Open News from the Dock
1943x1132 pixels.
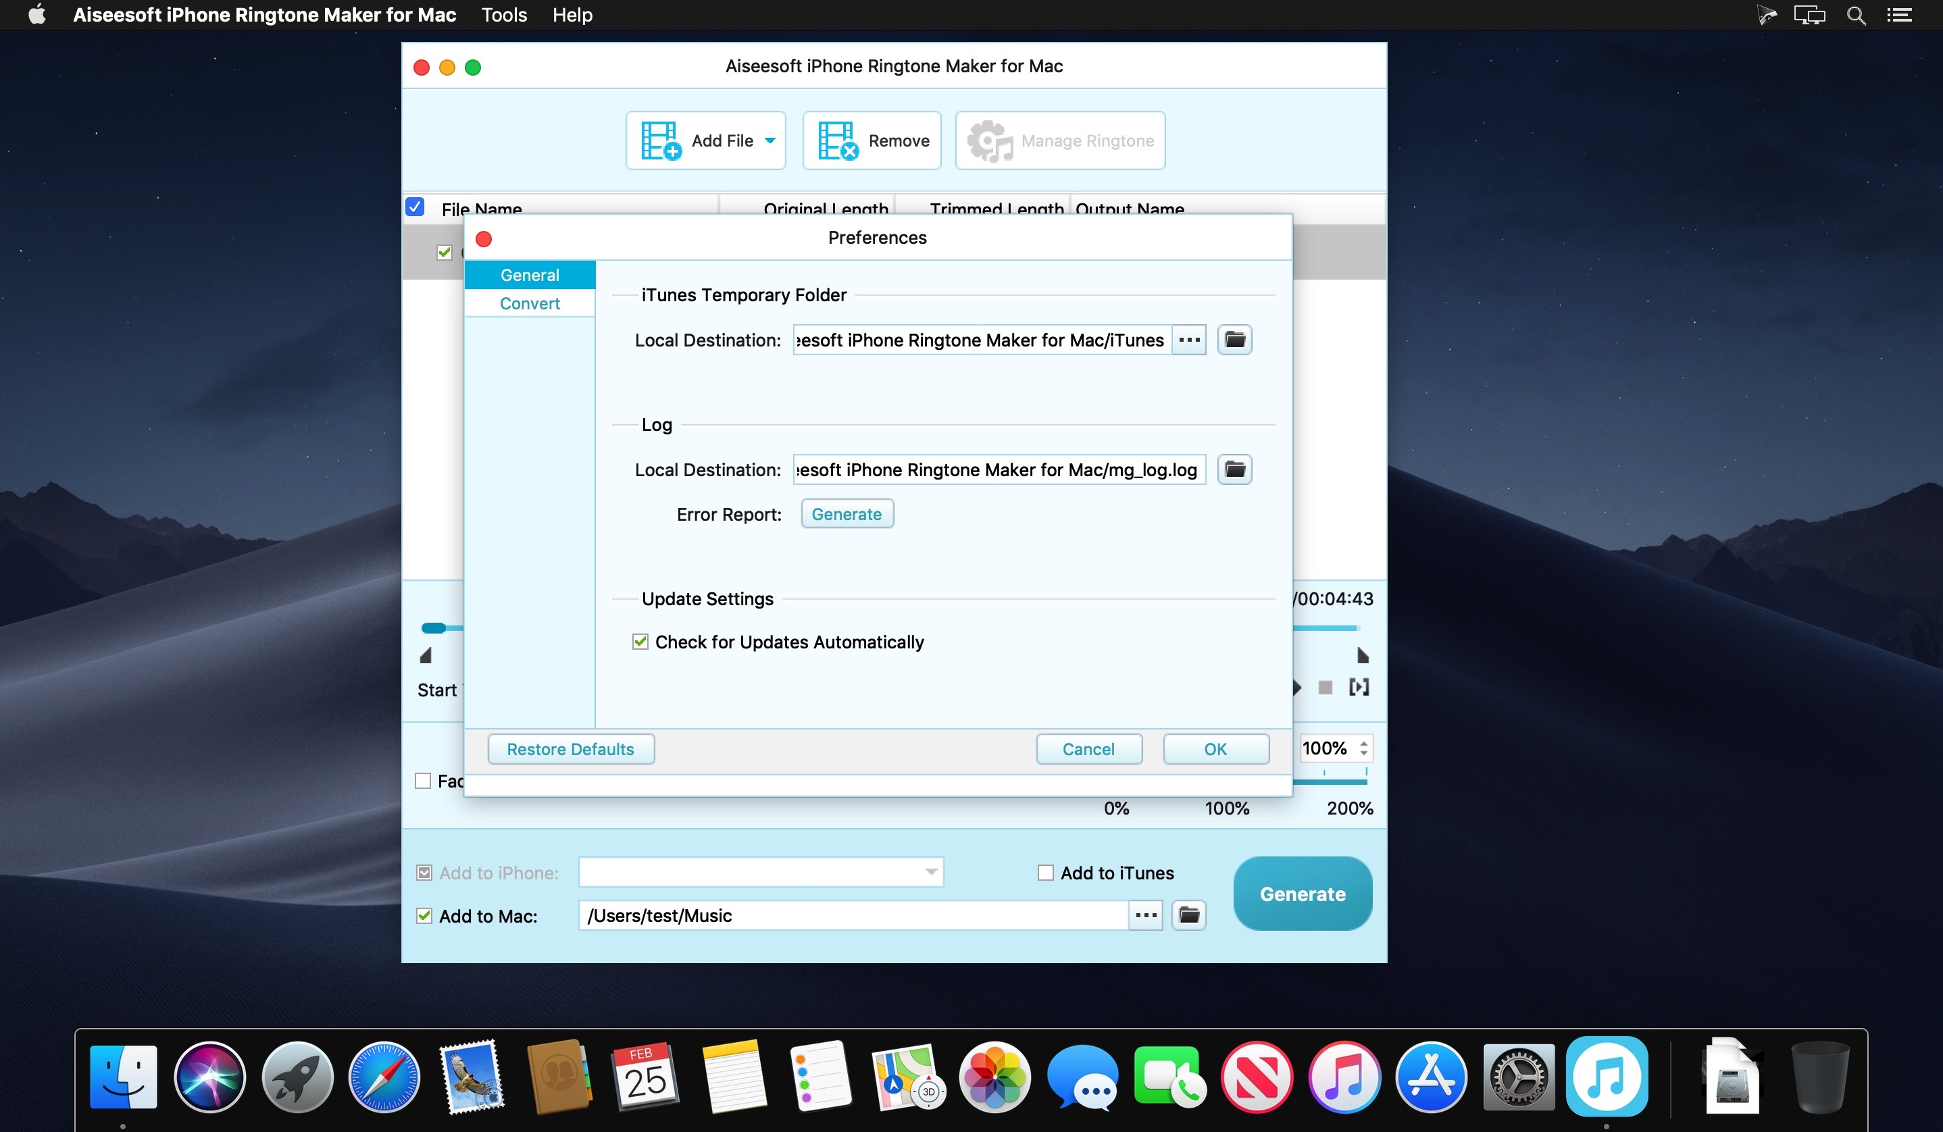click(x=1257, y=1077)
